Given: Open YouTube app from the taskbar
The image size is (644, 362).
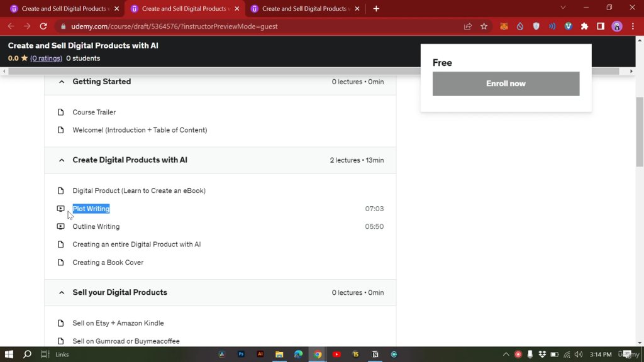Looking at the screenshot, I should coord(336,354).
